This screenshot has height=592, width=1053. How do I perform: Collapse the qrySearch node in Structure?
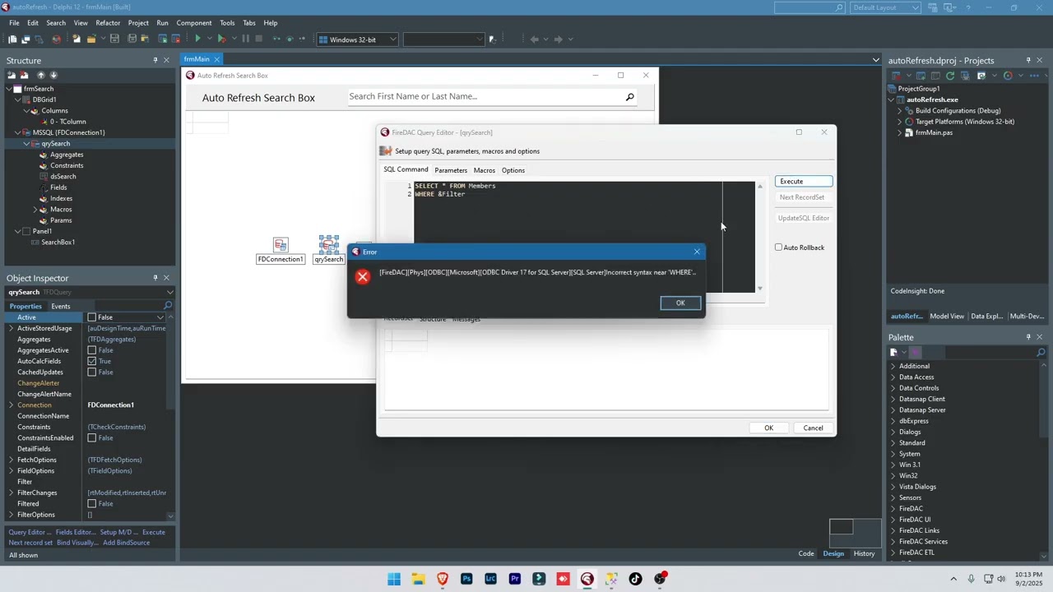pos(26,144)
